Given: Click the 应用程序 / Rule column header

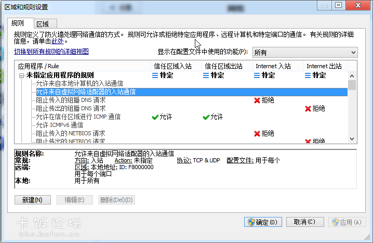Looking at the screenshot, I should tap(83, 66).
